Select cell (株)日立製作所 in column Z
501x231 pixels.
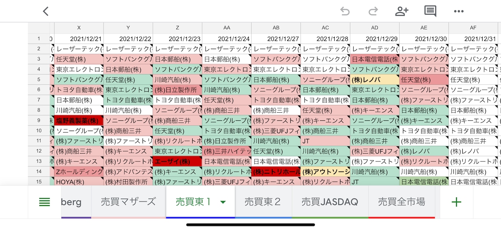click(x=177, y=90)
